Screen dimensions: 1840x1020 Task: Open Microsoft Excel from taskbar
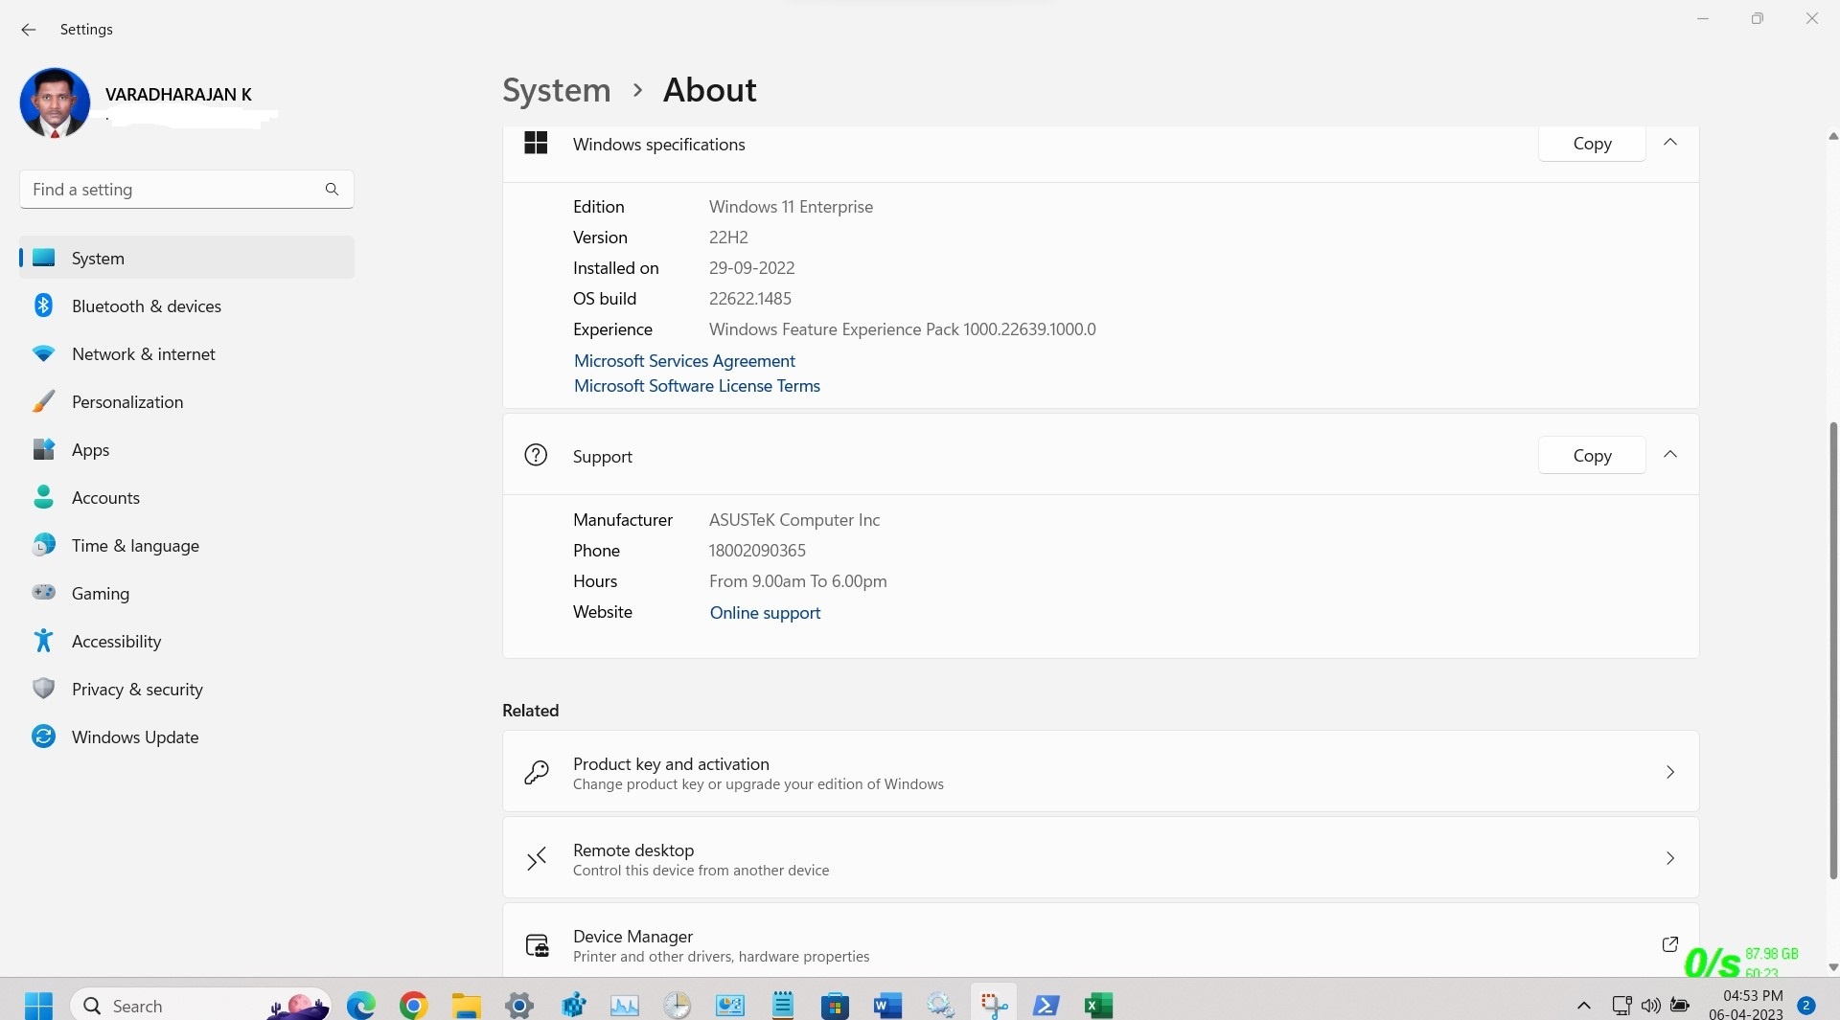1098,1006
